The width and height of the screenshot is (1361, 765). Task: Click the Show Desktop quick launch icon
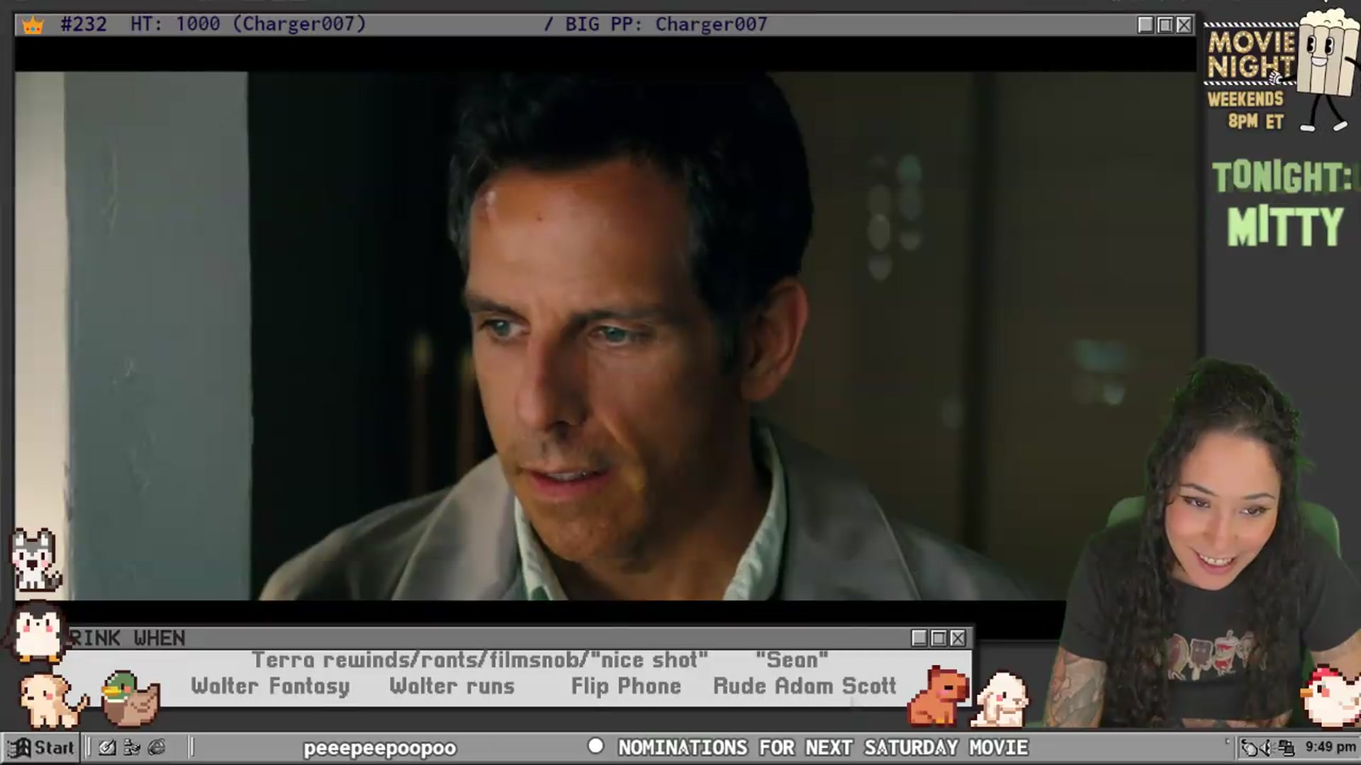[x=107, y=747]
